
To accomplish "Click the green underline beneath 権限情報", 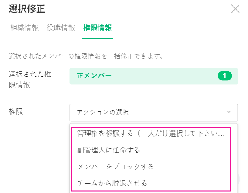I will [97, 38].
